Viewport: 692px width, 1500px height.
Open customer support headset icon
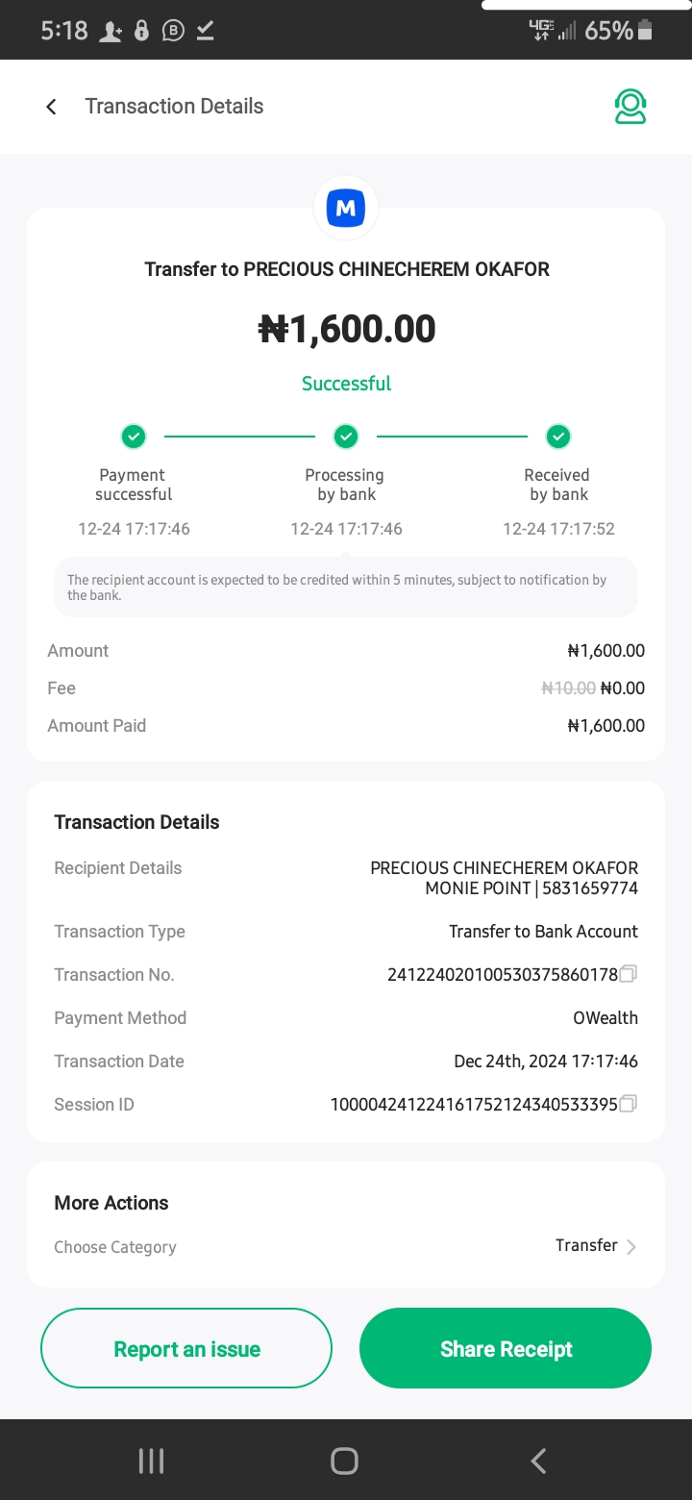point(630,107)
